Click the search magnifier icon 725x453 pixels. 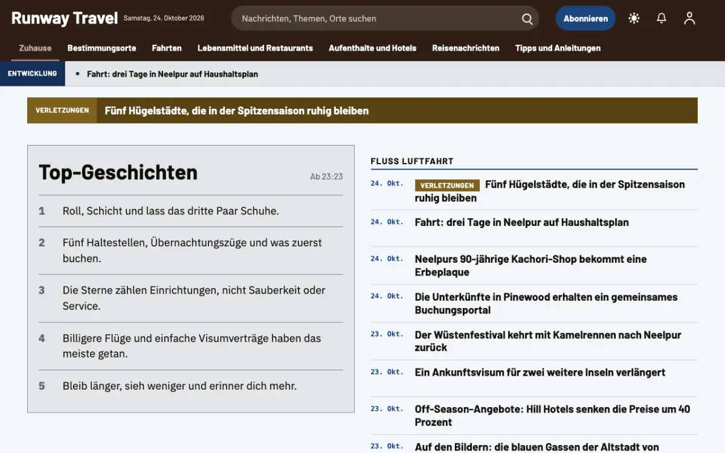[527, 19]
